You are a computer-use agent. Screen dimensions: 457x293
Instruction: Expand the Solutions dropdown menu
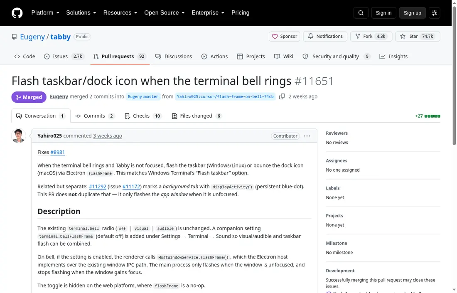tap(81, 13)
